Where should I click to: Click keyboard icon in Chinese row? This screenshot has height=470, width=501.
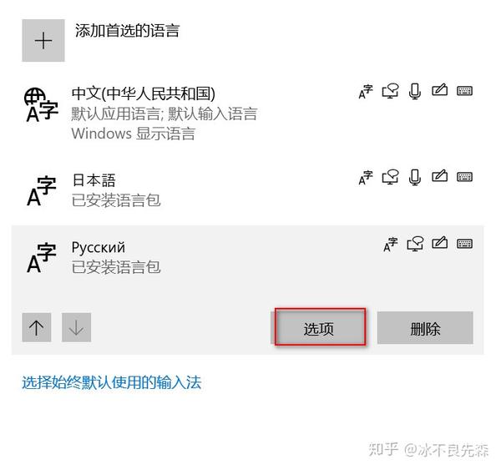coord(464,91)
